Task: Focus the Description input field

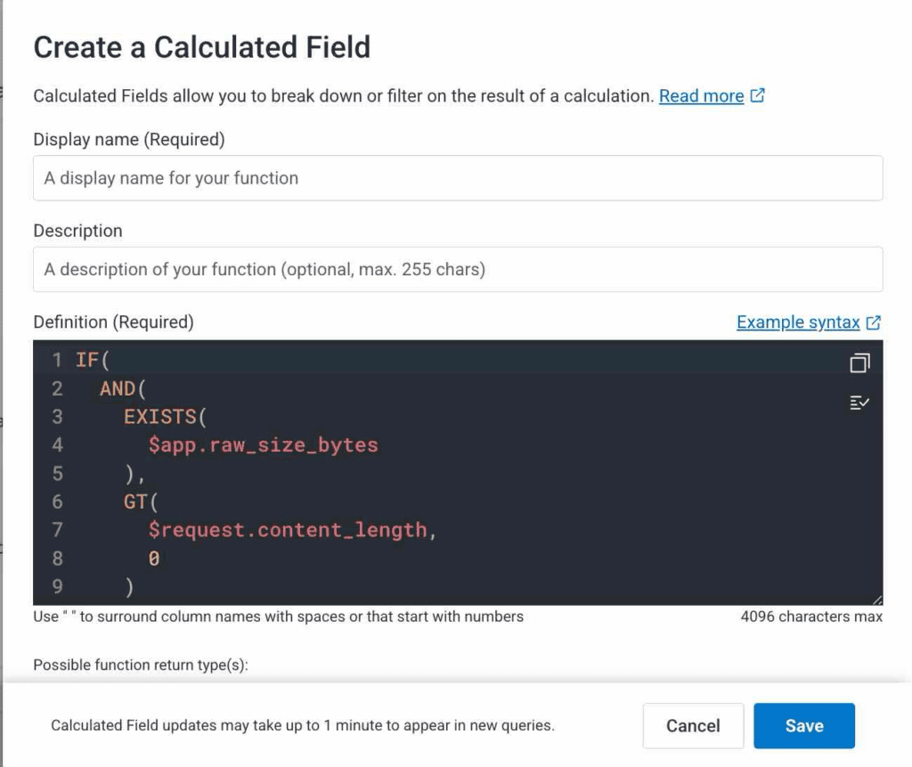Action: click(458, 269)
